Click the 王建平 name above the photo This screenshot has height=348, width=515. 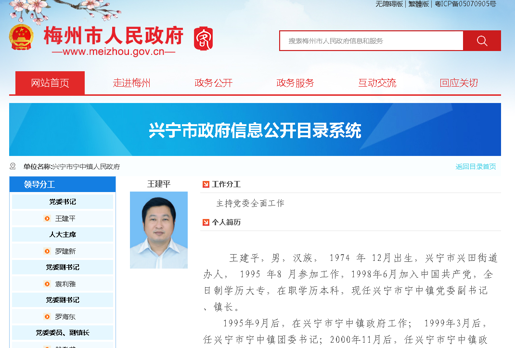click(x=159, y=184)
